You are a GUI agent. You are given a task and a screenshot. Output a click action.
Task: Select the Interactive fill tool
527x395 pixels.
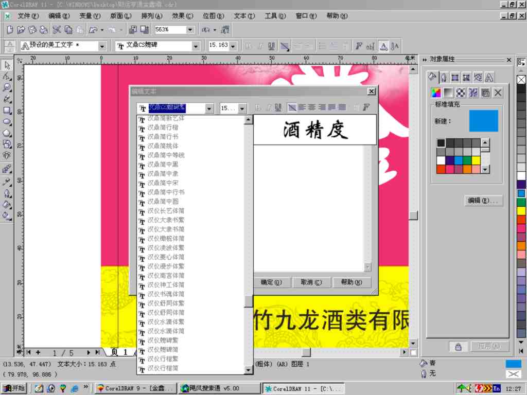[7, 216]
